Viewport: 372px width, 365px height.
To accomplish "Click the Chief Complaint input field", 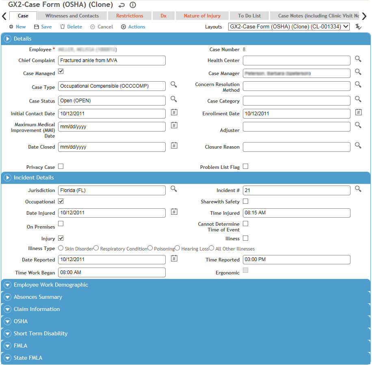I will pos(112,60).
